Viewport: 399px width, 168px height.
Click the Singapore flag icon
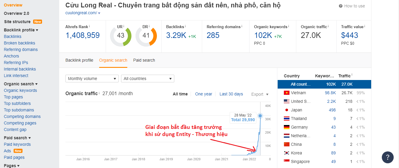pyautogui.click(x=287, y=161)
